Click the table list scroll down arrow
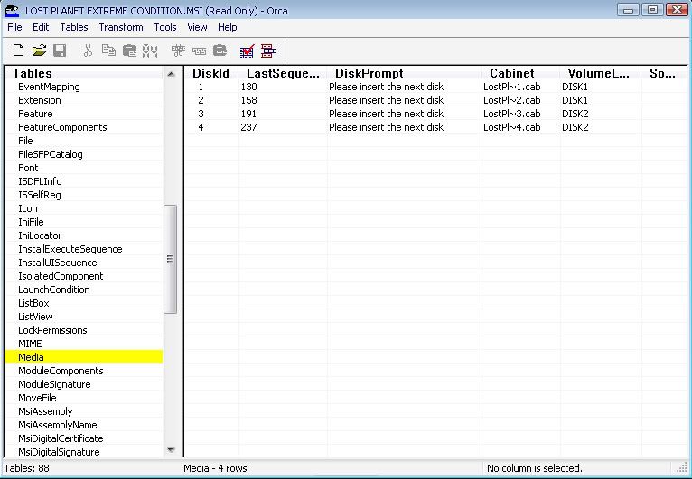The image size is (692, 479). (172, 450)
